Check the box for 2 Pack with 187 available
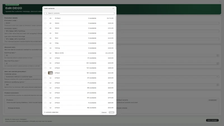Screen dimensions: 224x126 coord(45,73)
